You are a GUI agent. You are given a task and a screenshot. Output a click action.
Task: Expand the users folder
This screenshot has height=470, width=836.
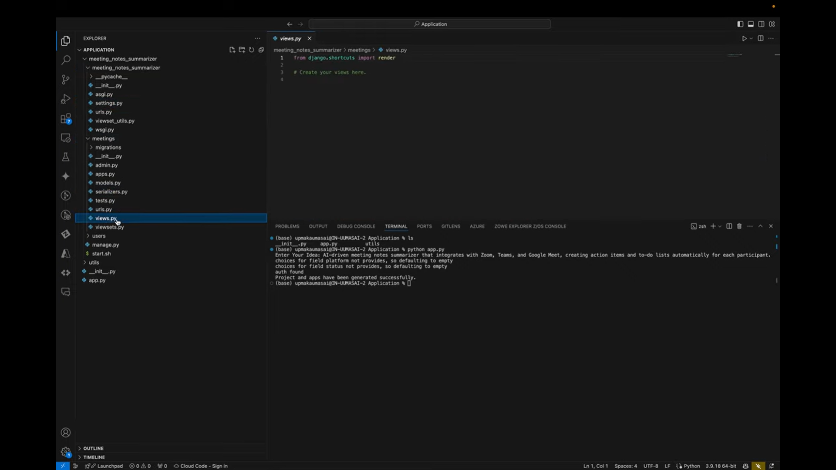tap(99, 236)
